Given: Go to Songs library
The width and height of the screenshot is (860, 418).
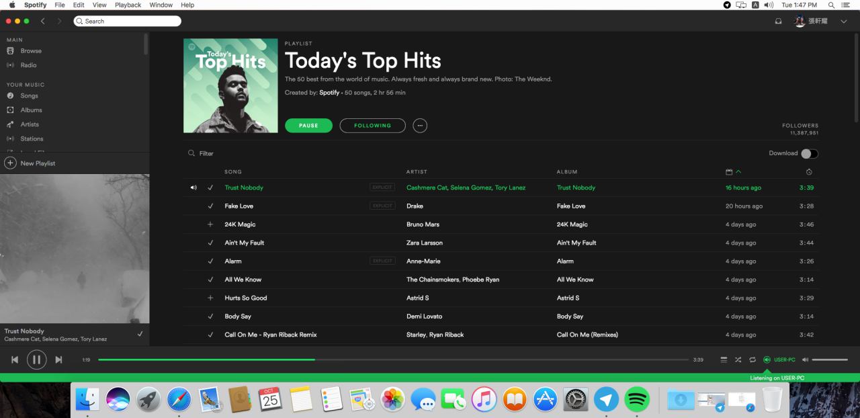Looking at the screenshot, I should coord(29,96).
